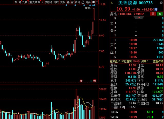This screenshot has height=119, width=164.
Task: Expand the red chevron above the sell orders
Action: (139, 18)
